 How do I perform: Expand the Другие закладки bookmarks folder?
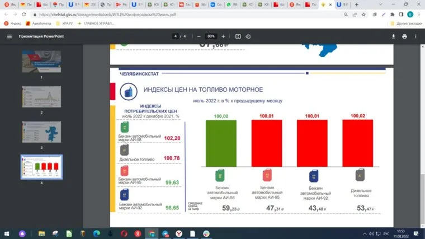pyautogui.click(x=407, y=24)
